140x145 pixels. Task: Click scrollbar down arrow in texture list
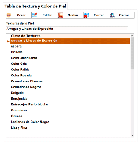(x=132, y=135)
